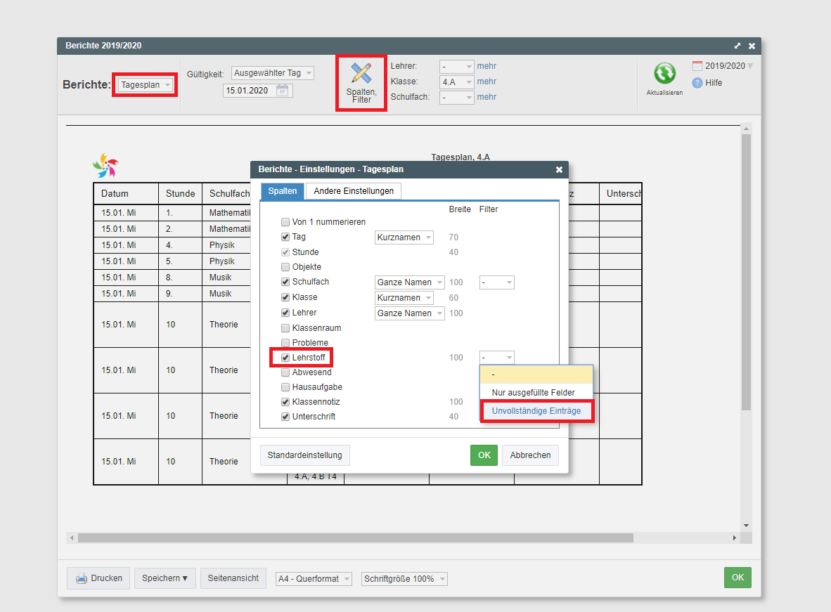831x612 pixels.
Task: Open the Berichte Tagesplan dropdown
Action: (146, 85)
